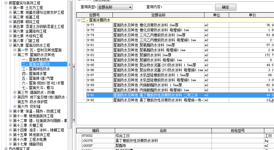Select row 9-81 聚氨酯防水涂料 2mm厚
Screen dimensions: 274x150
180,45
